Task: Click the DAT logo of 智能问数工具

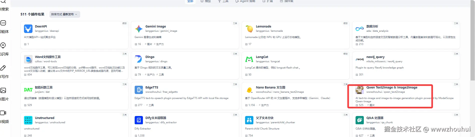Action: point(28,90)
